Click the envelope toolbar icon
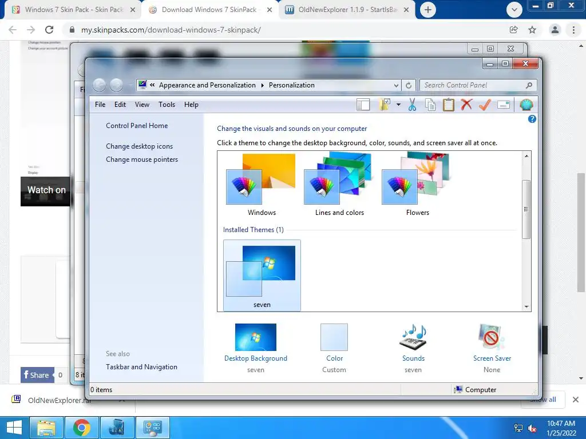 504,105
